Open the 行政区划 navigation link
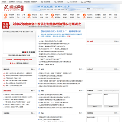The height and width of the screenshot is (122, 122). pyautogui.click(x=35, y=17)
